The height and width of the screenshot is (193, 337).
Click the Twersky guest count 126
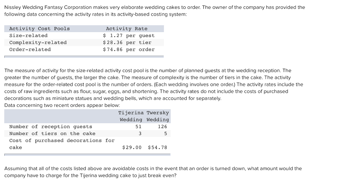[x=163, y=127]
